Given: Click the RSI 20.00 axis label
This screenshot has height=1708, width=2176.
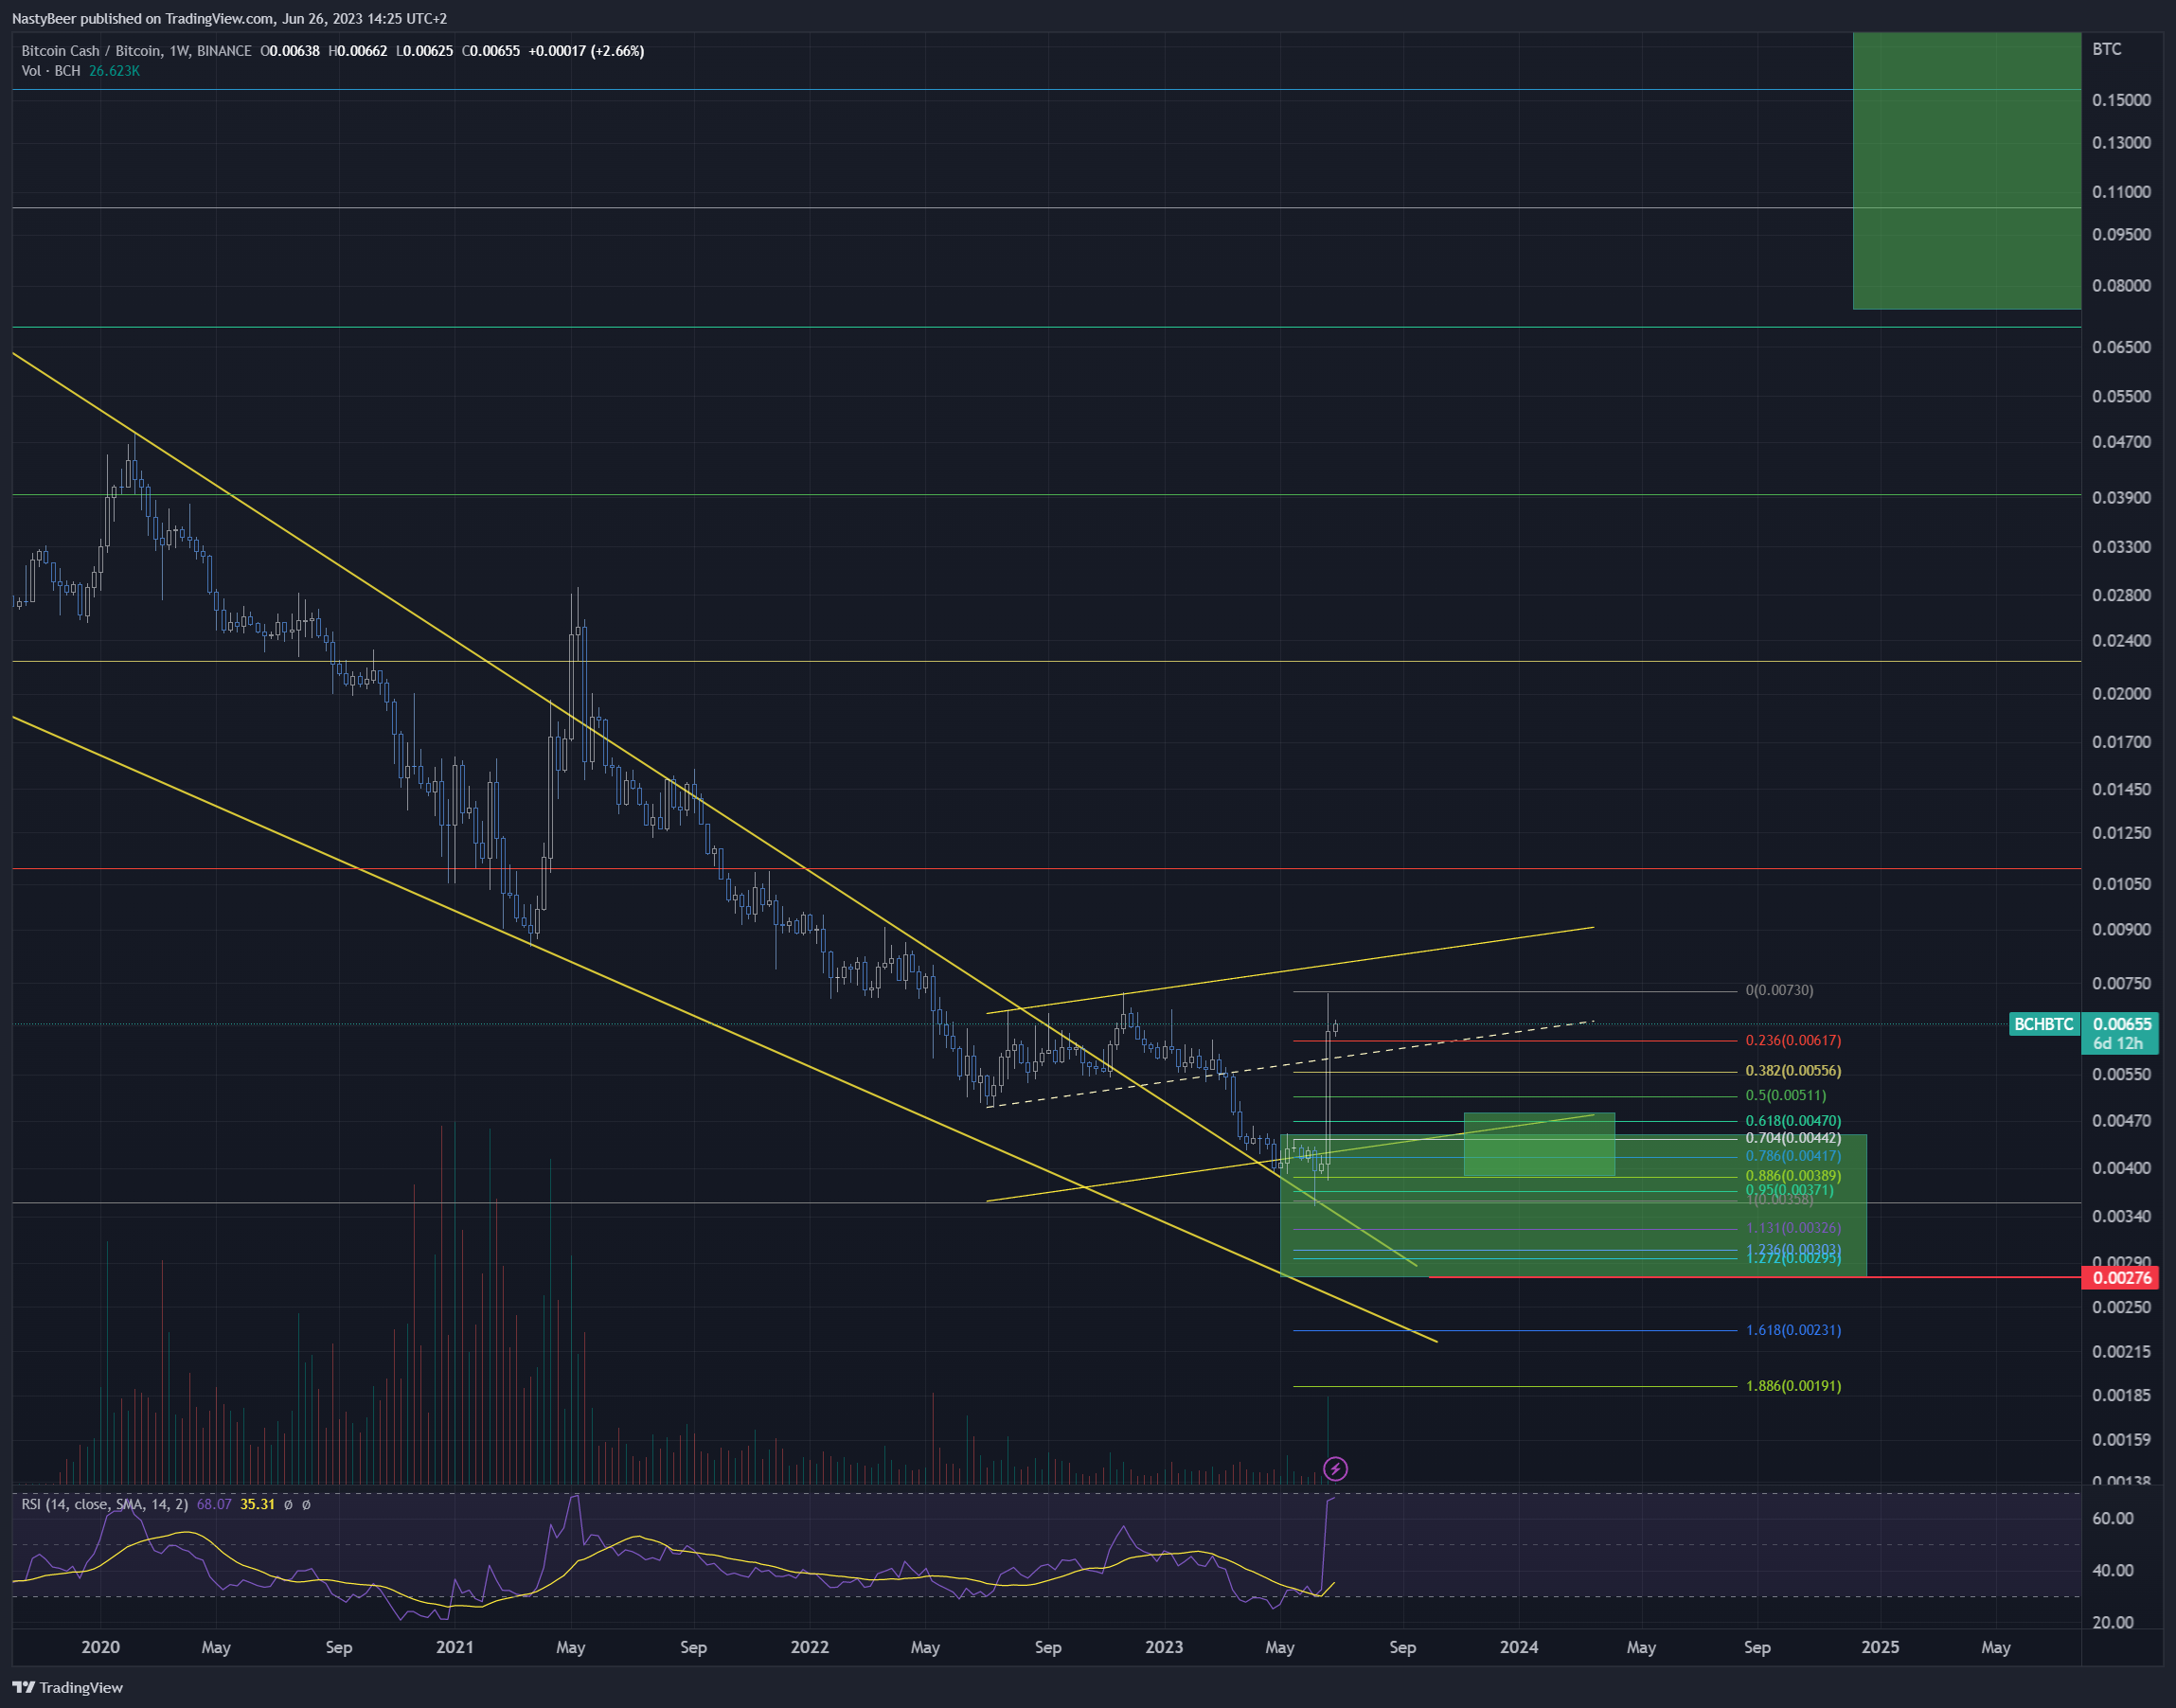Looking at the screenshot, I should pos(2113,1623).
